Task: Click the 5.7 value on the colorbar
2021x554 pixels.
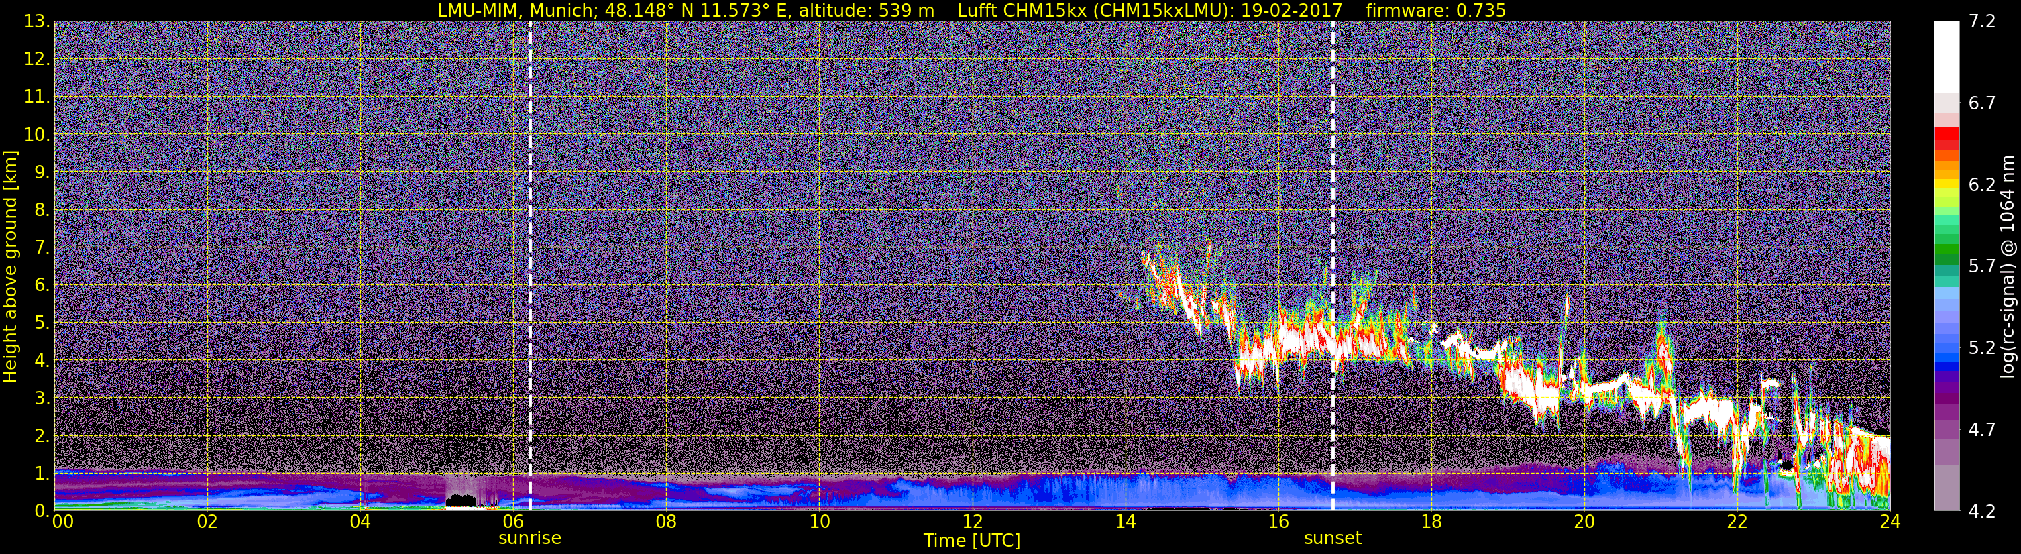Action: 1981,266
